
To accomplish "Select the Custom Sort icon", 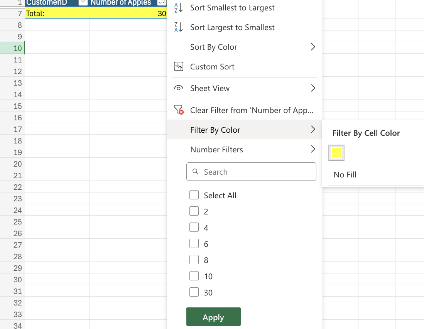I will click(x=178, y=66).
